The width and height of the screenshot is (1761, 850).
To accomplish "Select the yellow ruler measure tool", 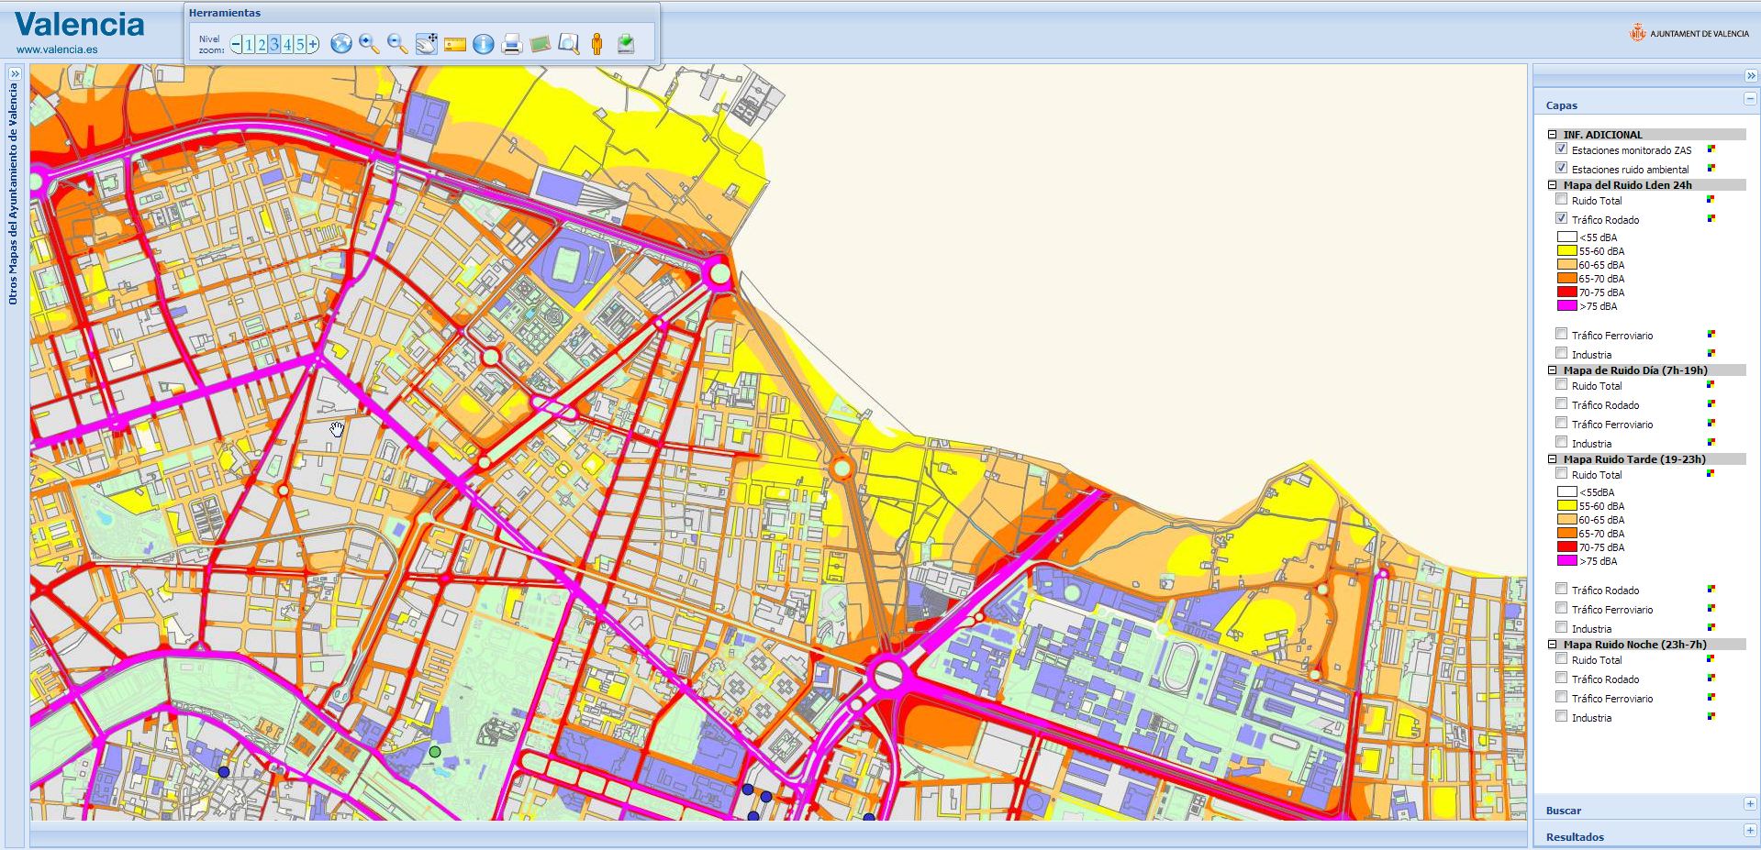I will (x=455, y=44).
